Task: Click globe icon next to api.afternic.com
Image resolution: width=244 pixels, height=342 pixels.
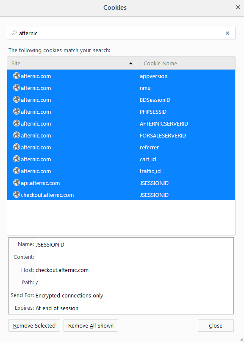Action: (17, 182)
